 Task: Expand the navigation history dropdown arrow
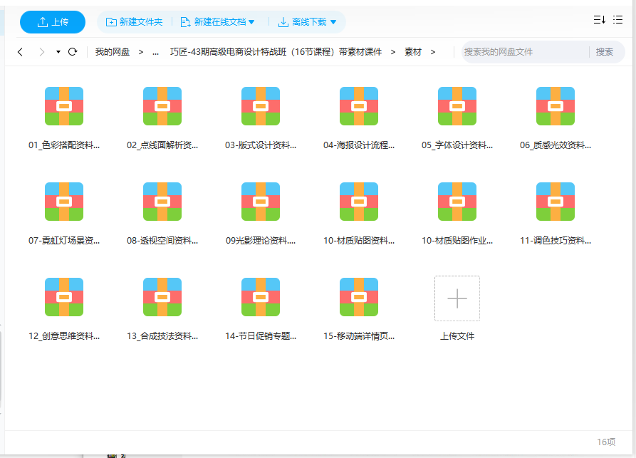coord(58,52)
